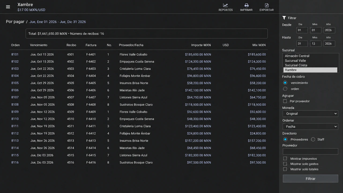Open the Moneda dropdown showing Original

point(310,114)
